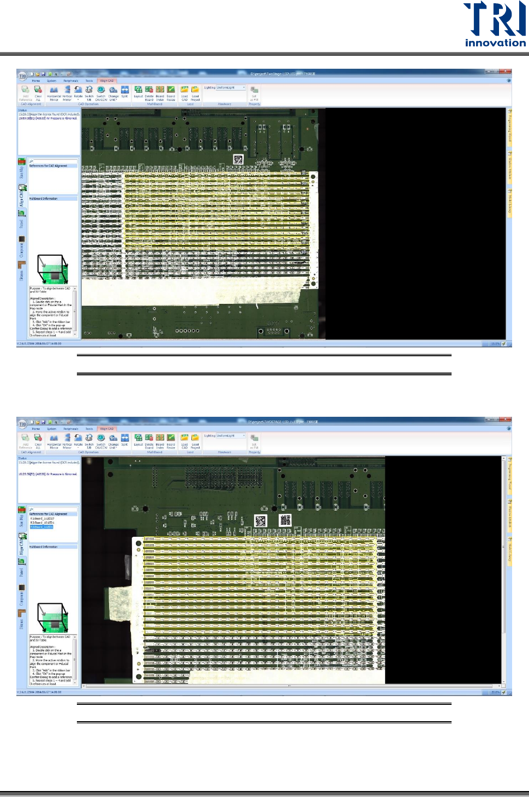Open the System ribbon tab in the lower window
This screenshot has width=529, height=797.
51,429
